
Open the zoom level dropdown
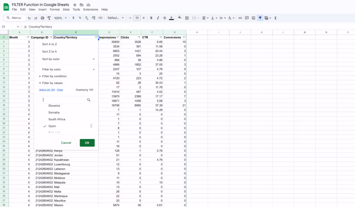tap(59, 18)
